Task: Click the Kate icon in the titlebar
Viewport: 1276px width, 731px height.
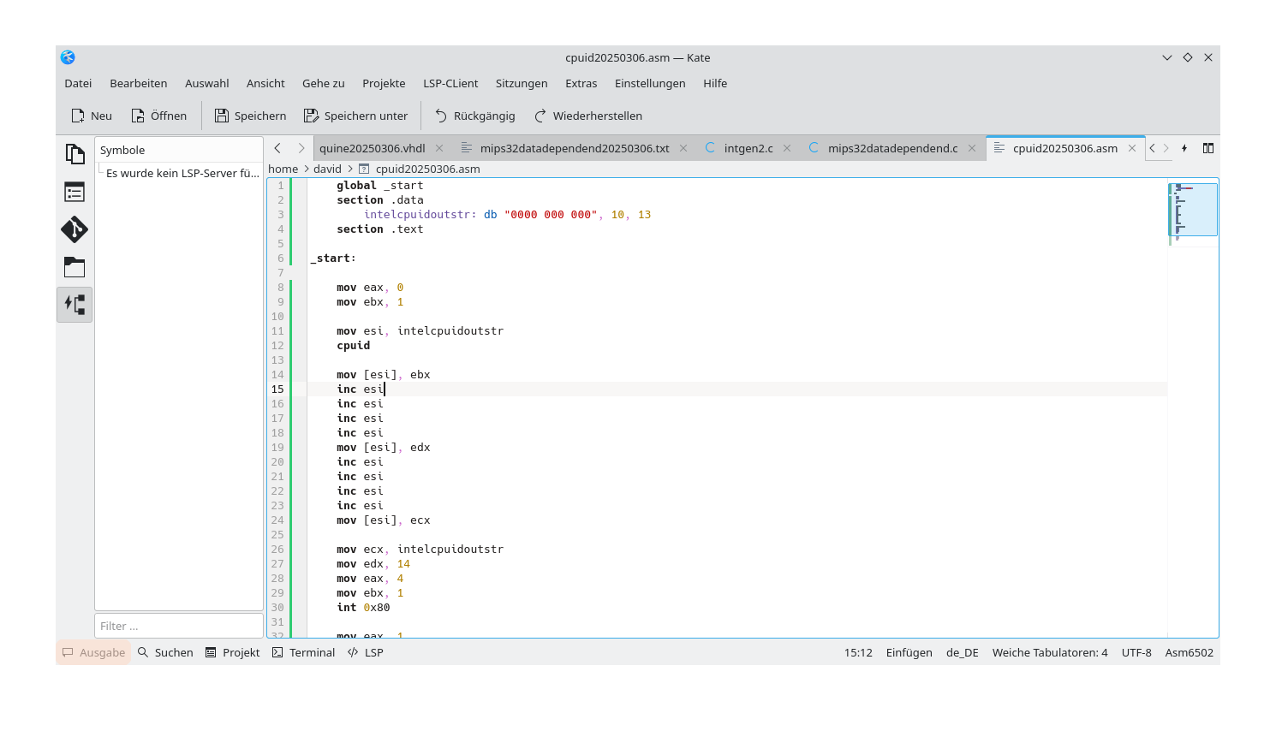Action: click(x=68, y=57)
